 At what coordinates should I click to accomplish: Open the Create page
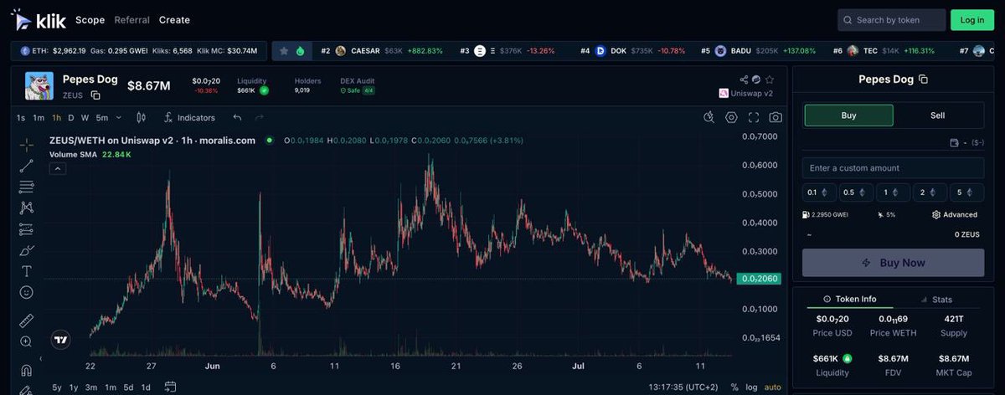click(174, 20)
